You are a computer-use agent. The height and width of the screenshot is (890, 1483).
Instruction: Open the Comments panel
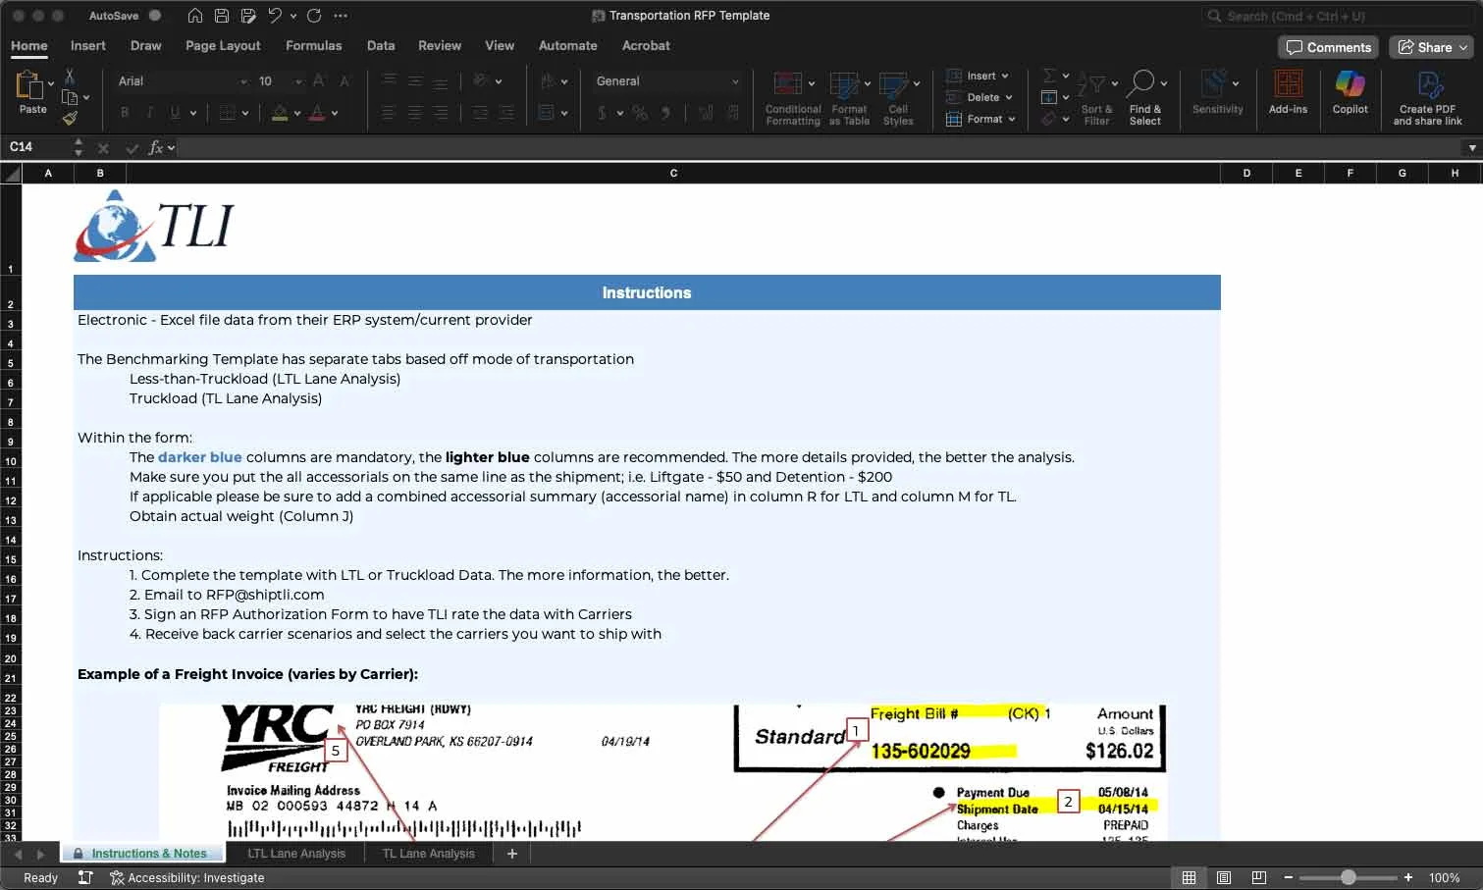1328,46
